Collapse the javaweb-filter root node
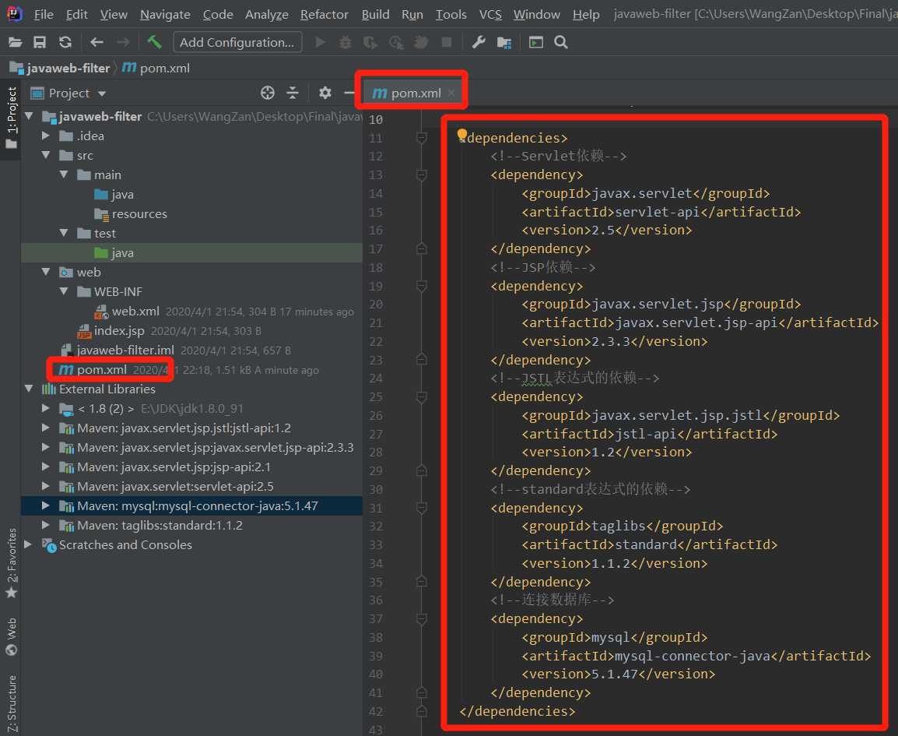898x736 pixels. [29, 116]
